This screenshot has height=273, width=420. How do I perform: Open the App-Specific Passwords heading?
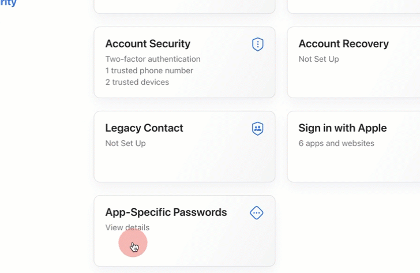click(x=166, y=212)
